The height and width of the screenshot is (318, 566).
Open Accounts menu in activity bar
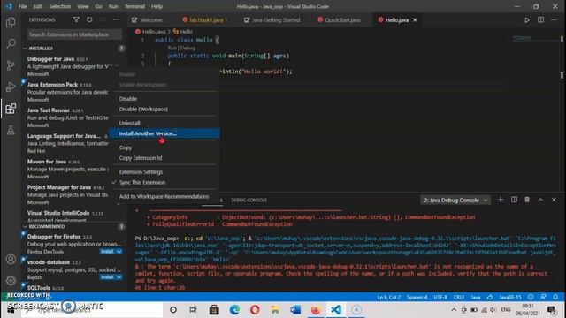point(11,259)
